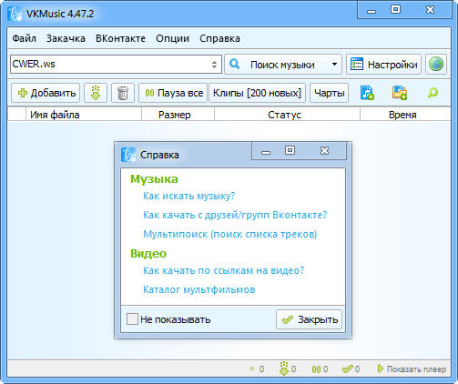Click the completed downloads counter in status bar

point(351,369)
